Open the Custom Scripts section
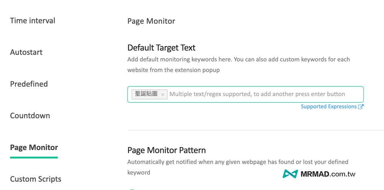 35,179
